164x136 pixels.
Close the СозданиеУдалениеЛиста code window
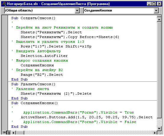tap(159, 4)
